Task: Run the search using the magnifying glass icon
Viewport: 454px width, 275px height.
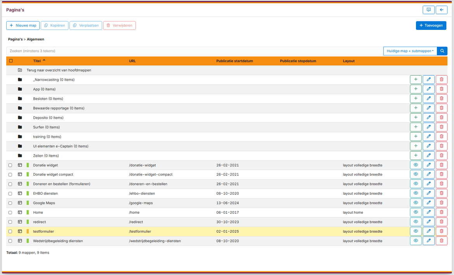Action: click(x=442, y=51)
